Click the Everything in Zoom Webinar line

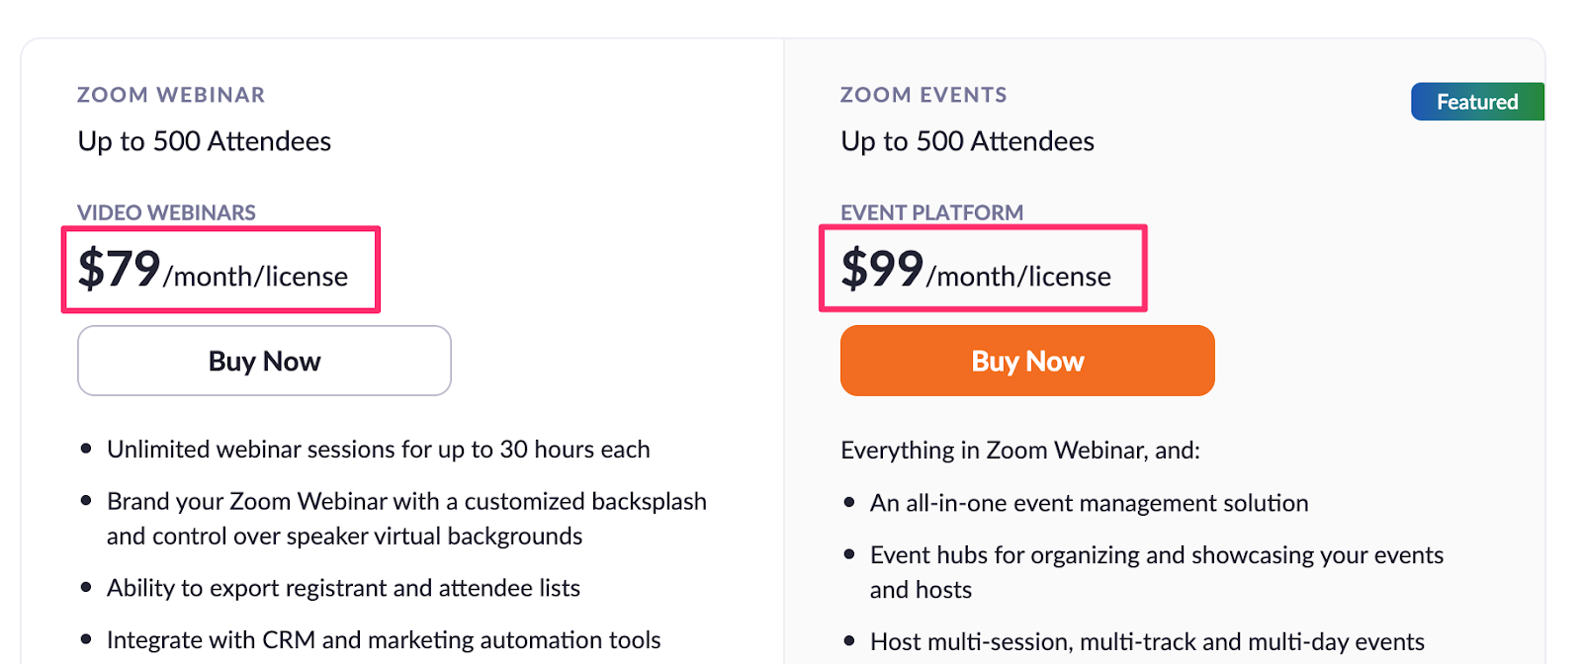tap(1019, 451)
